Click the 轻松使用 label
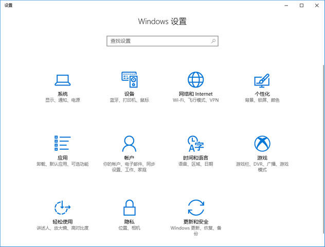The height and width of the screenshot is (247, 325). tap(63, 222)
